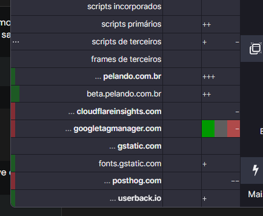The image size is (263, 216).
Task: Click the googletagmanager.com hostname
Action: 117,129
